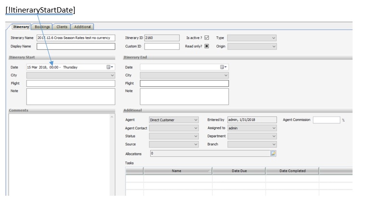Screen dimensions: 367x202
Task: Switch to the Clients tab
Action: click(62, 27)
